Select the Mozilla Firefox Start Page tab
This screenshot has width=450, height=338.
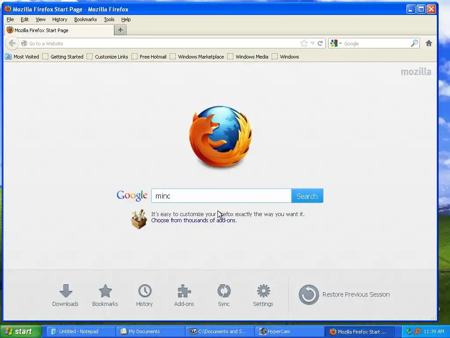pyautogui.click(x=59, y=30)
